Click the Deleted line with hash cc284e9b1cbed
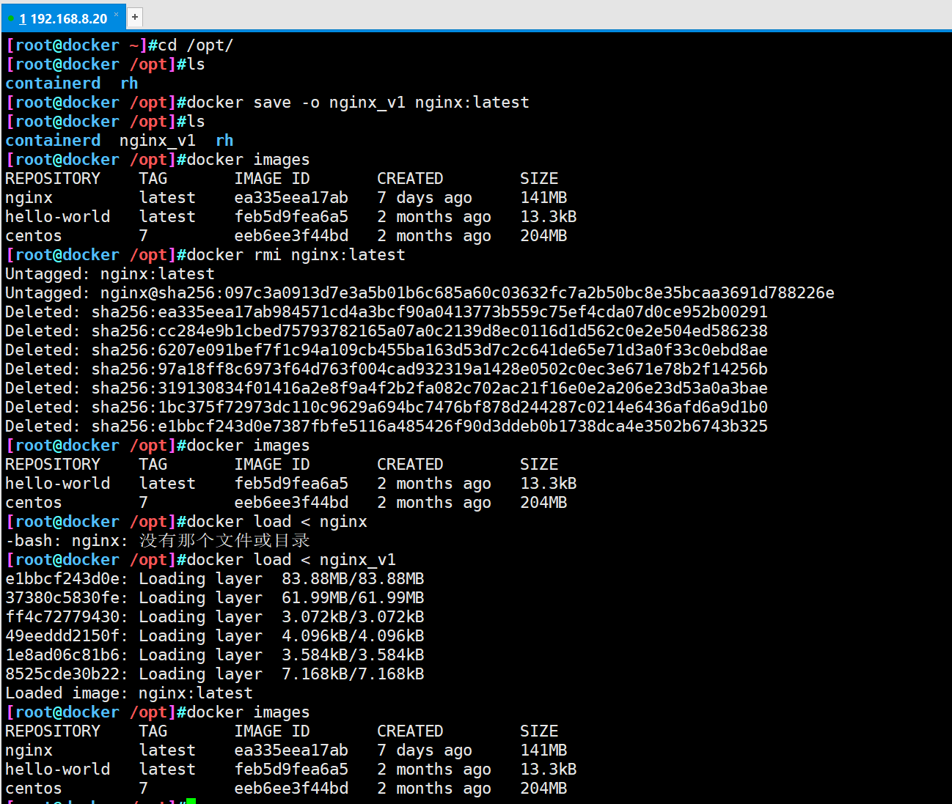 coord(387,331)
